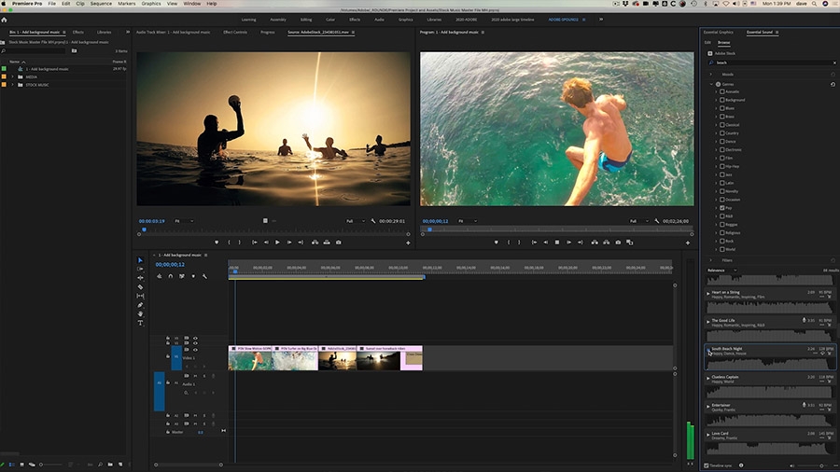
Task: Select the Slip tool
Action: coord(140,296)
